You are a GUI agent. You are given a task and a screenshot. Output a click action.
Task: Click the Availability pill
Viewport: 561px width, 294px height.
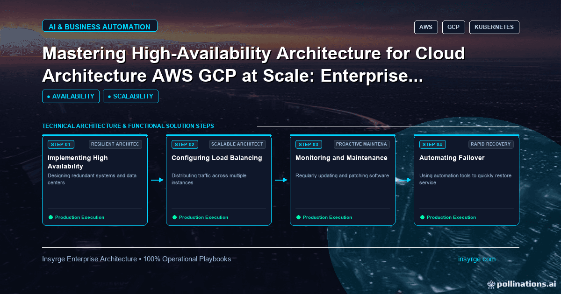[71, 96]
